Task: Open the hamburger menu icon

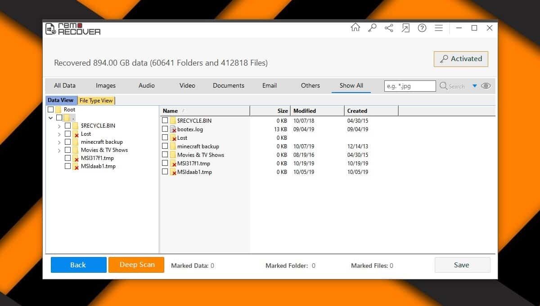Action: pyautogui.click(x=439, y=27)
